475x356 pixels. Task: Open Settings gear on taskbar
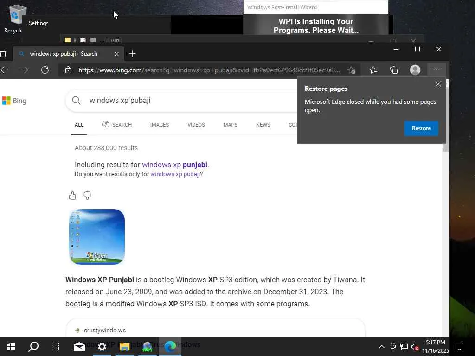click(x=102, y=347)
